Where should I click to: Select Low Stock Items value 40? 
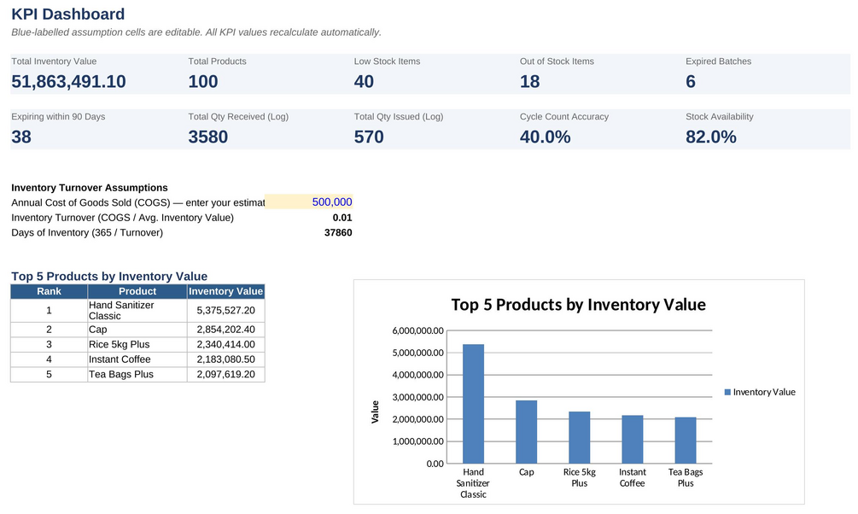(x=364, y=82)
